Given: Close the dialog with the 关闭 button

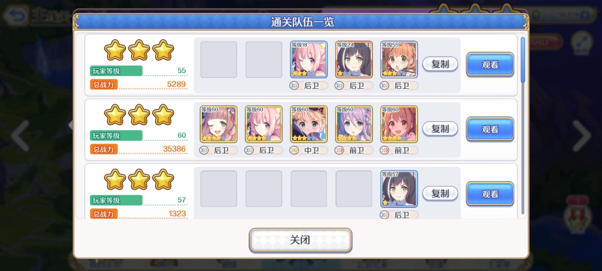Looking at the screenshot, I should [x=300, y=240].
